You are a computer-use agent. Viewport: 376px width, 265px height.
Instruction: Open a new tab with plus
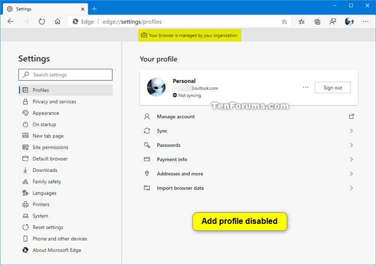(x=94, y=9)
